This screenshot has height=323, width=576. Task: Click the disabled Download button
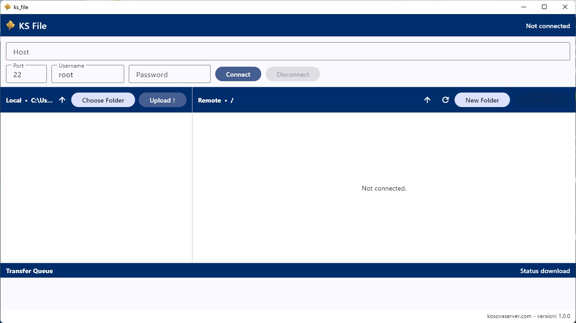(541, 100)
